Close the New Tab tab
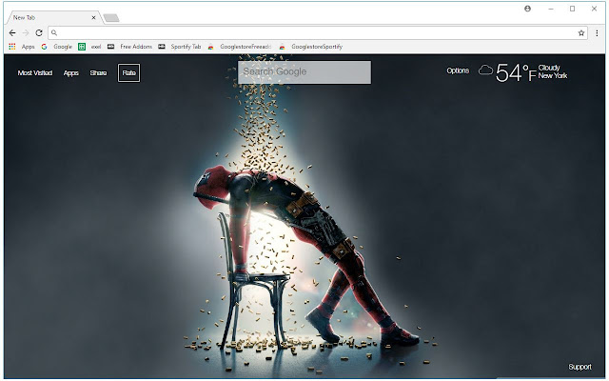The width and height of the screenshot is (609, 381). [x=93, y=17]
